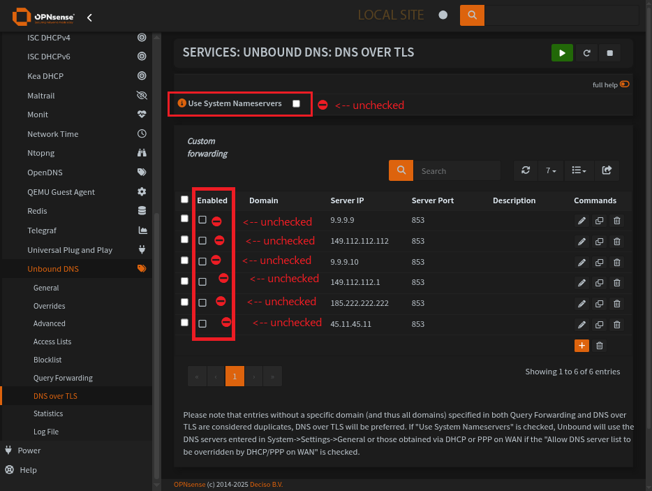652x491 pixels.
Task: Open Unbound DNS General settings
Action: [x=46, y=288]
